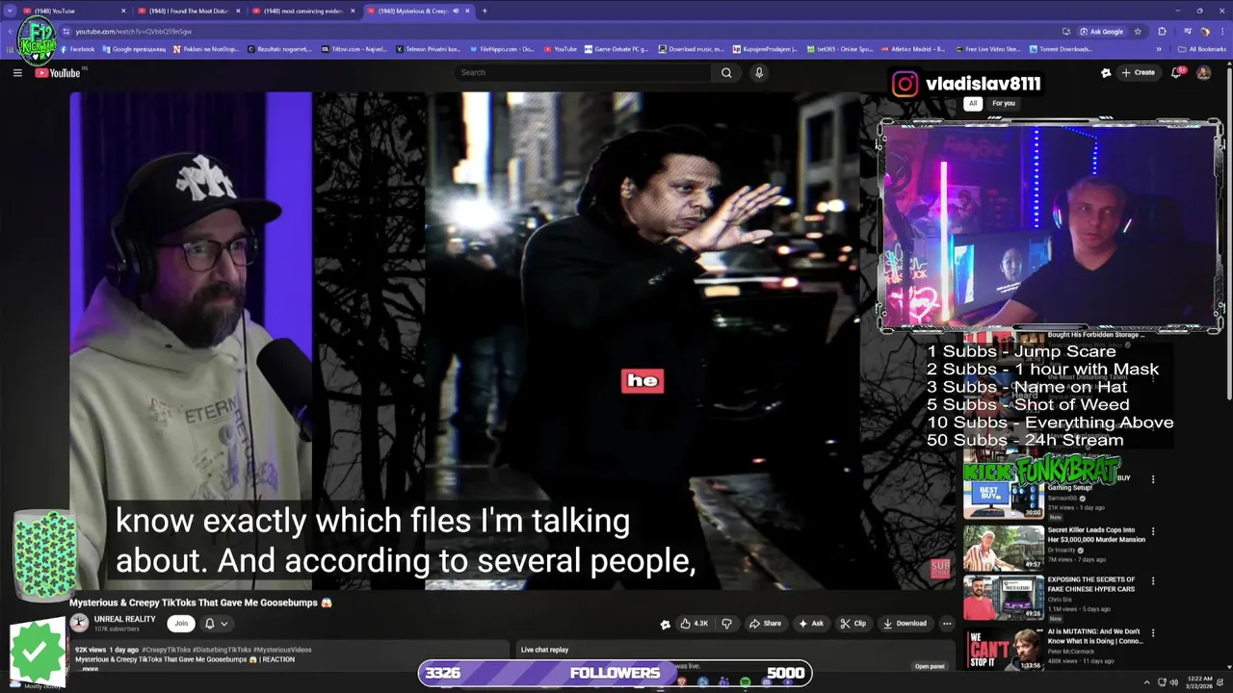Open the Facebook bookmark
Viewport: 1233px width, 693px height.
pyautogui.click(x=77, y=49)
